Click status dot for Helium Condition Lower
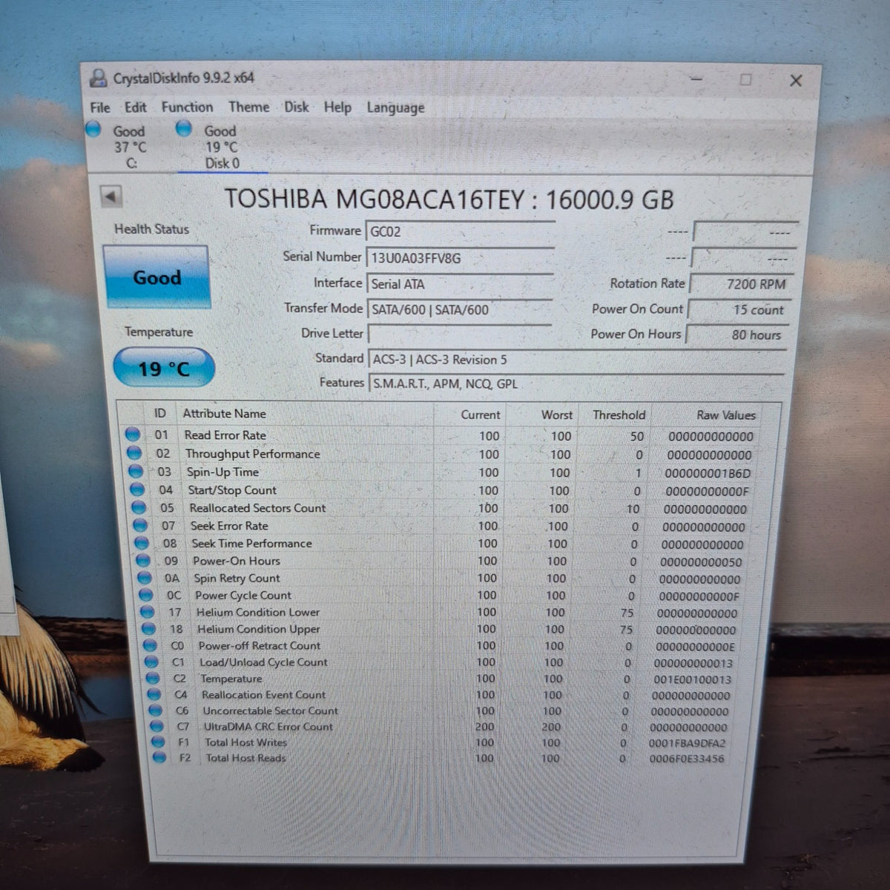This screenshot has width=890, height=890. 148,612
